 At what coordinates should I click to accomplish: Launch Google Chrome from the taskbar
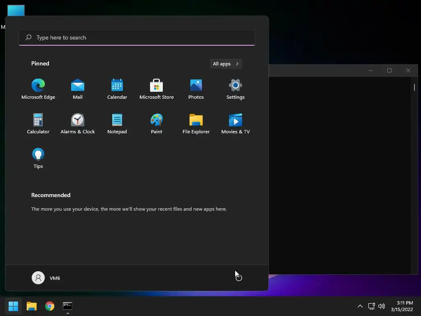click(50, 306)
